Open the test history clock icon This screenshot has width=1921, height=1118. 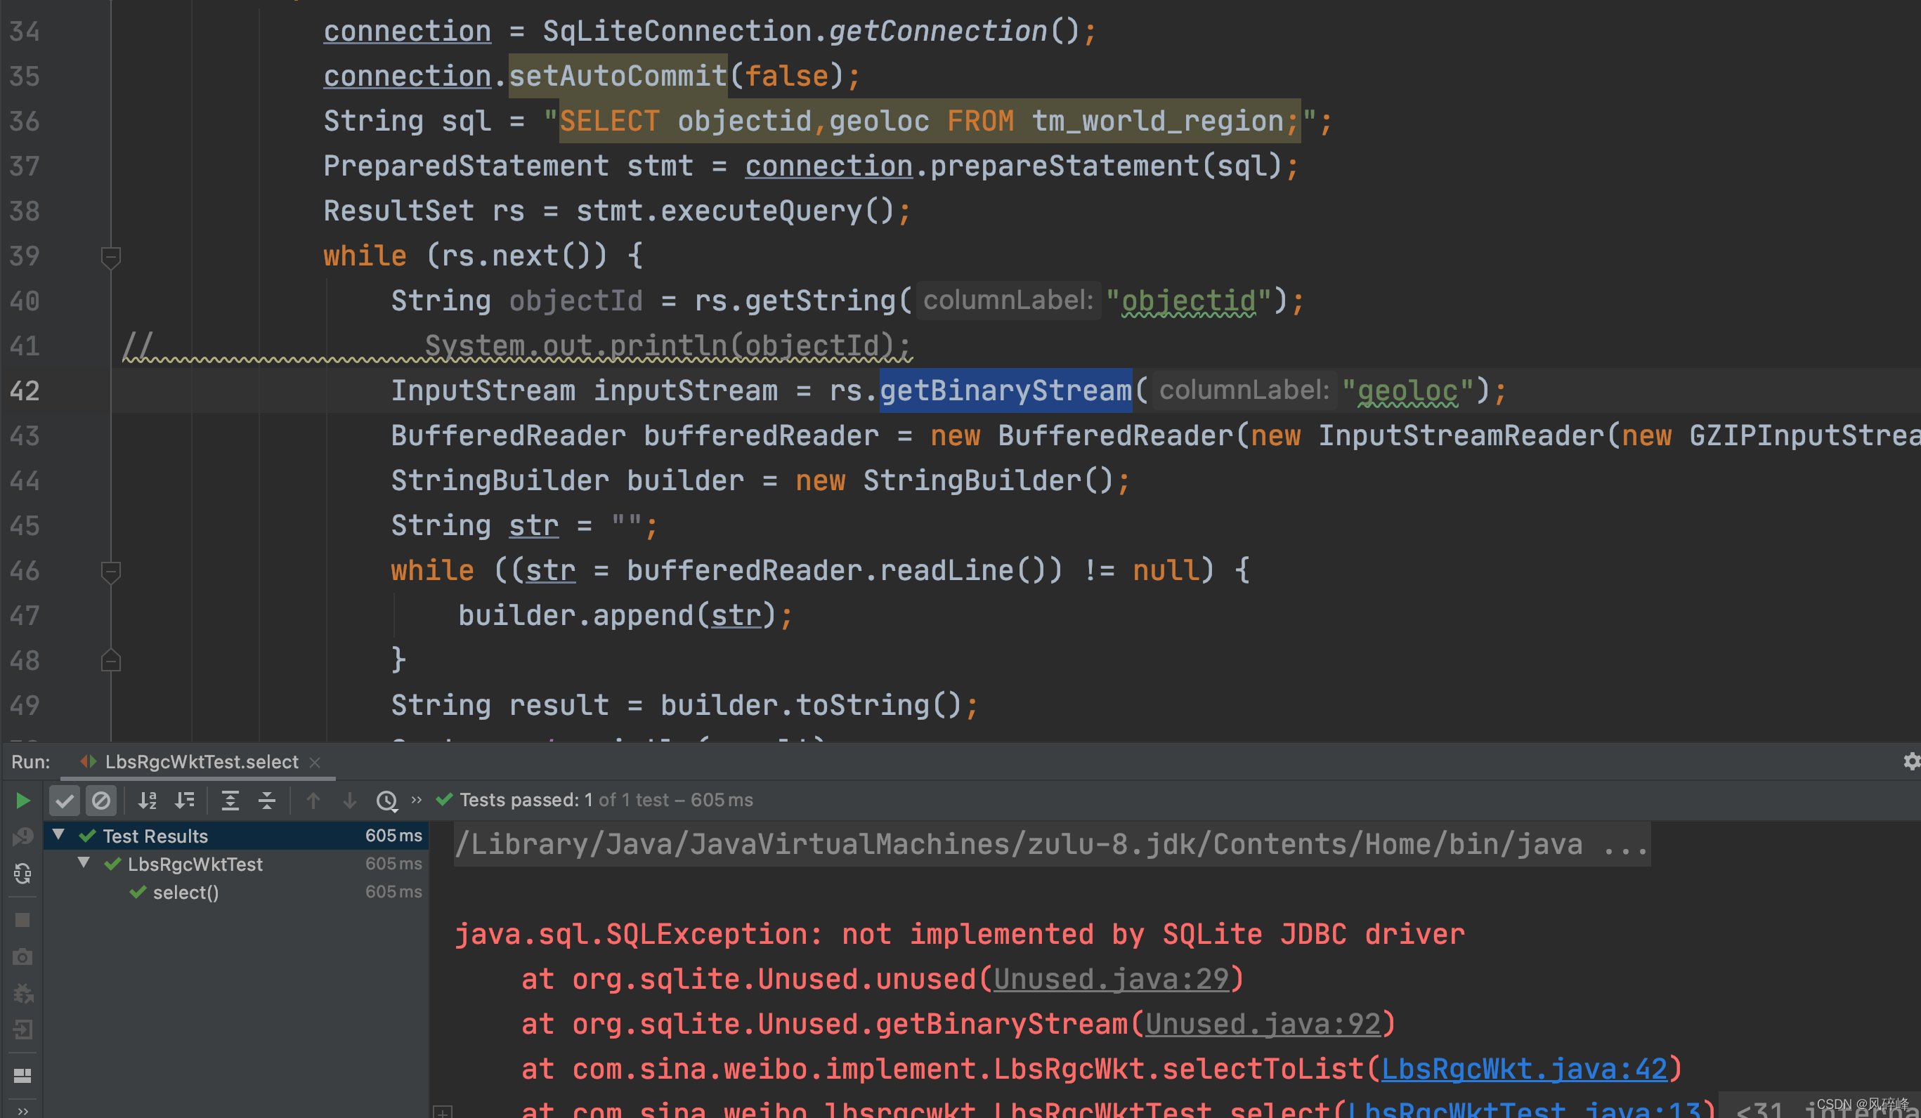pyautogui.click(x=386, y=800)
